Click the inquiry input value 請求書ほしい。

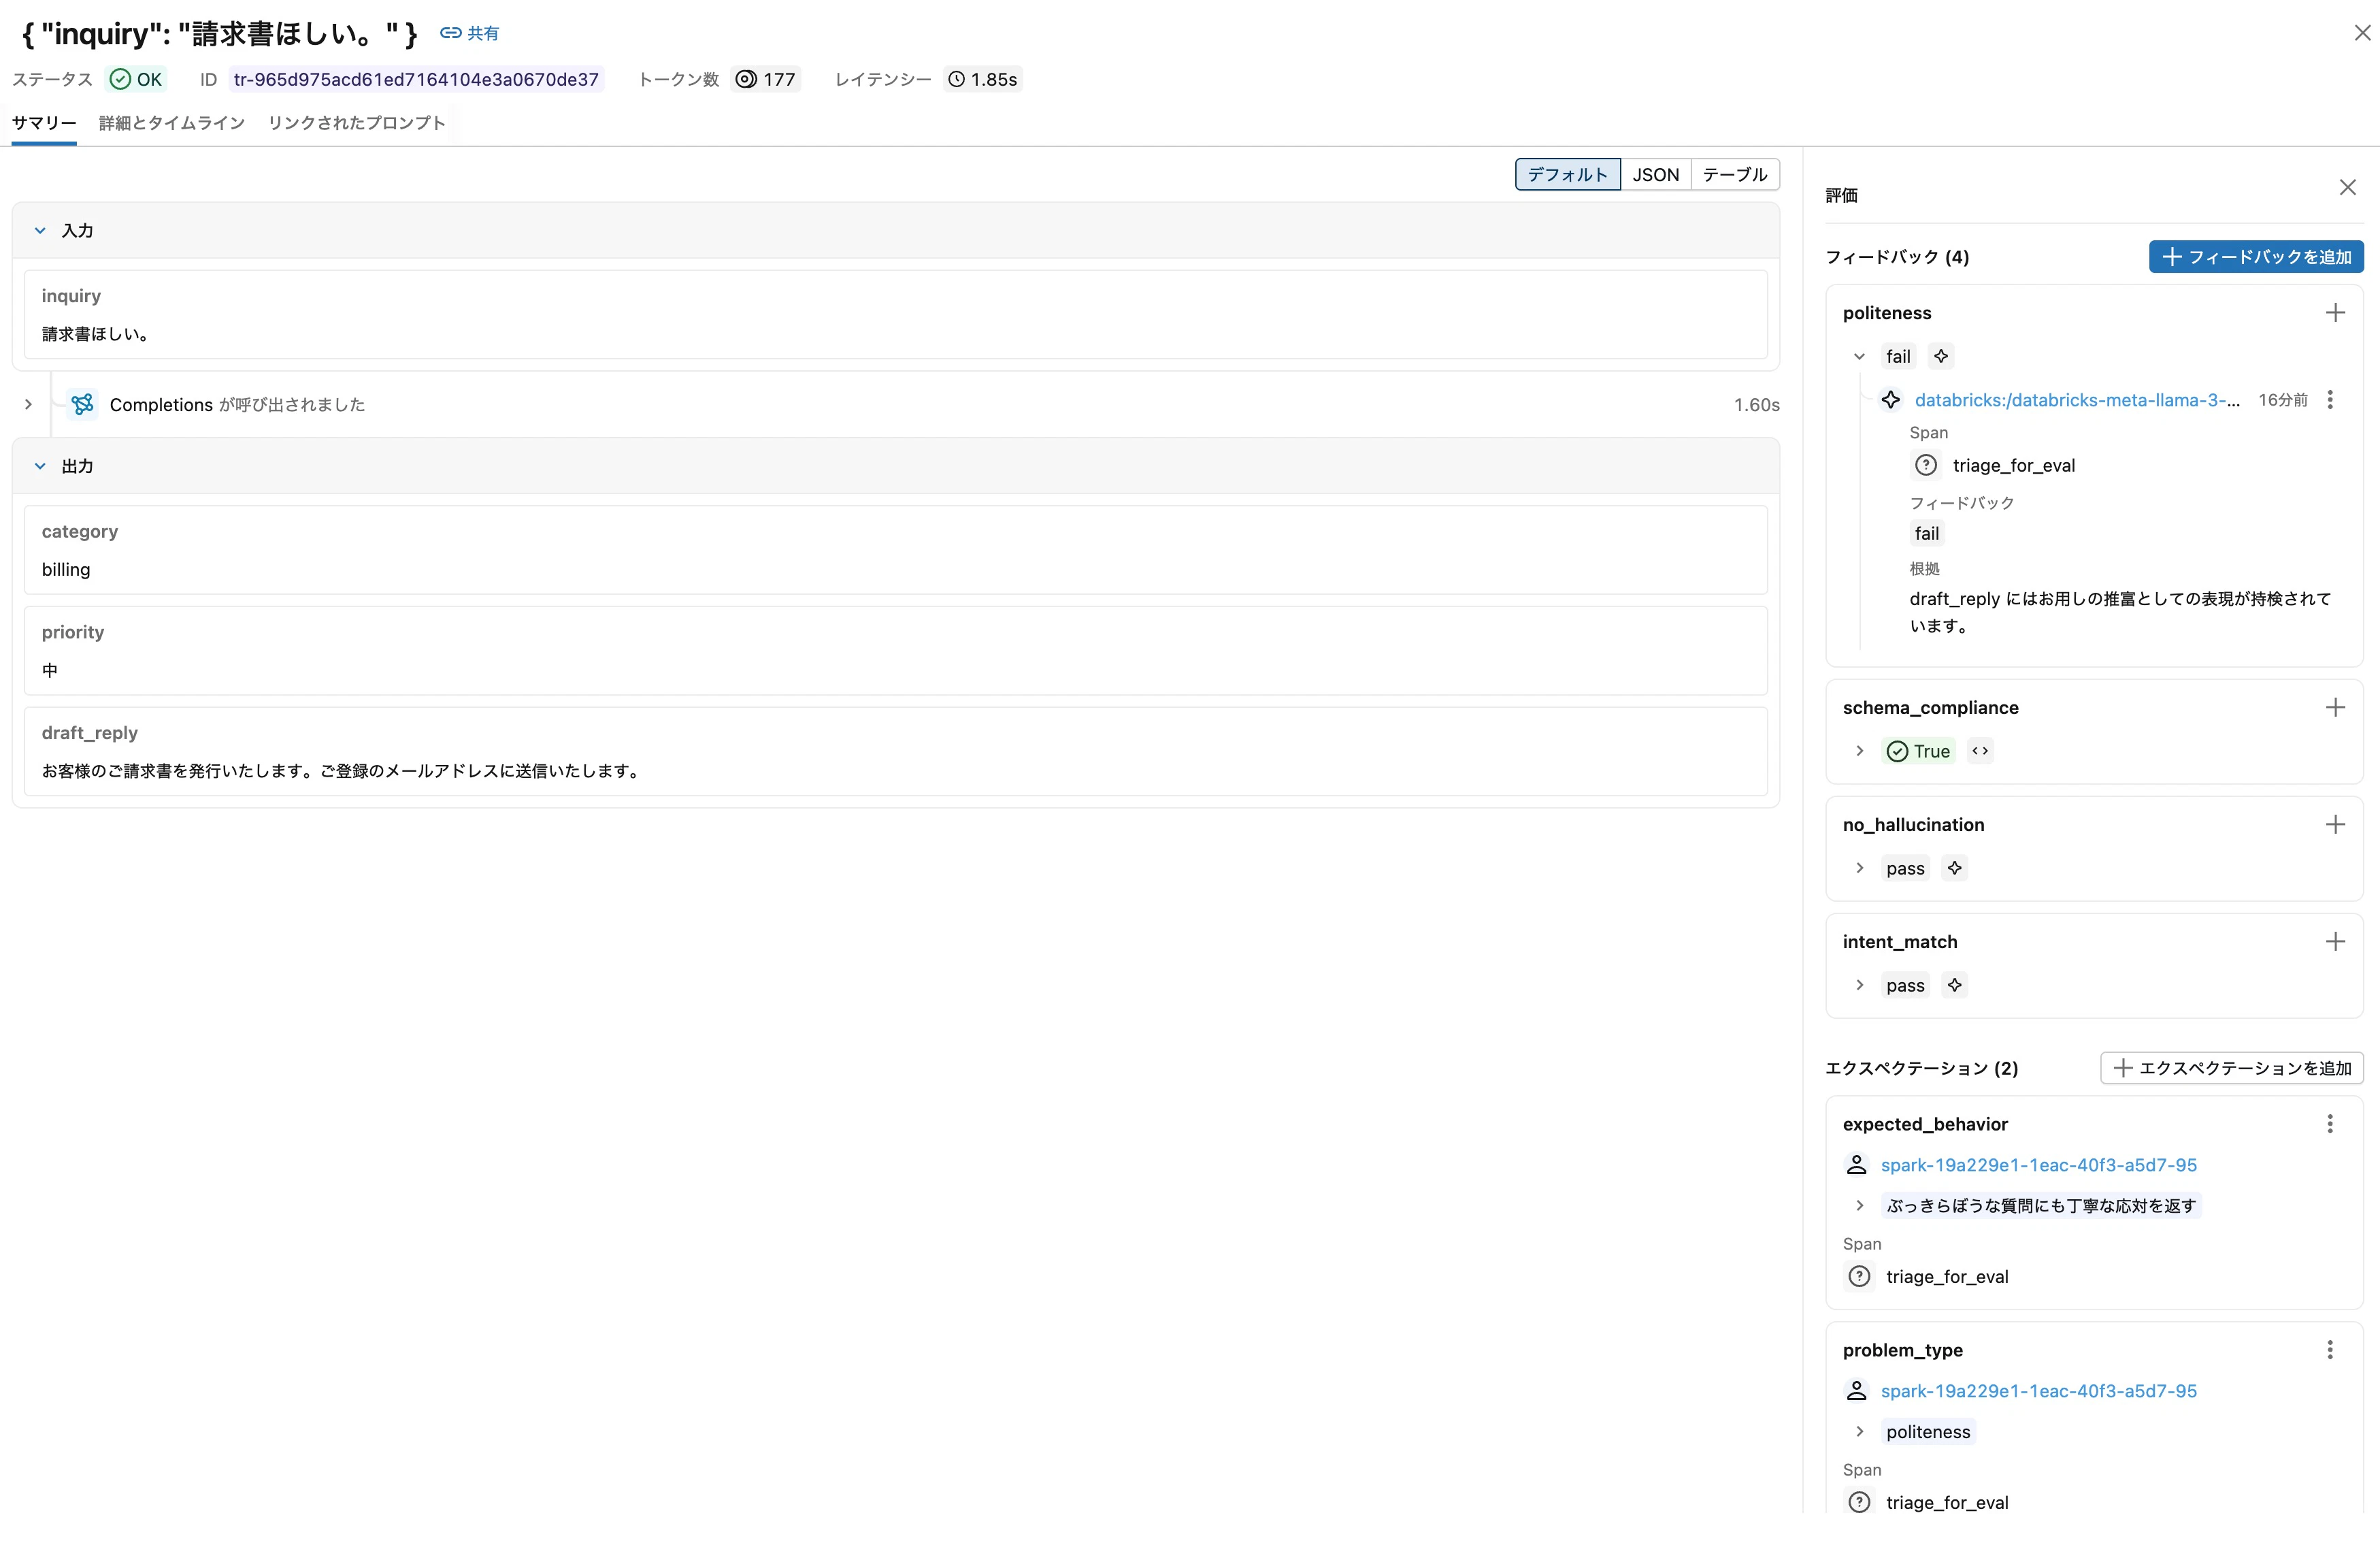96,334
